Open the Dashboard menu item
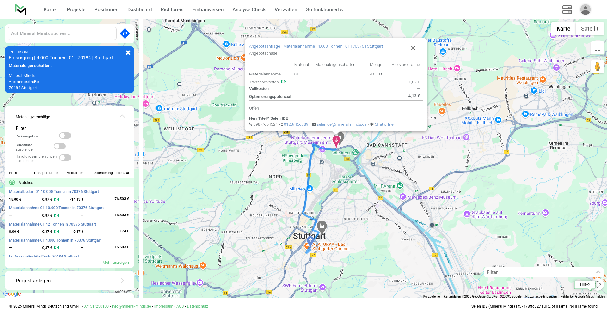 pyautogui.click(x=139, y=9)
